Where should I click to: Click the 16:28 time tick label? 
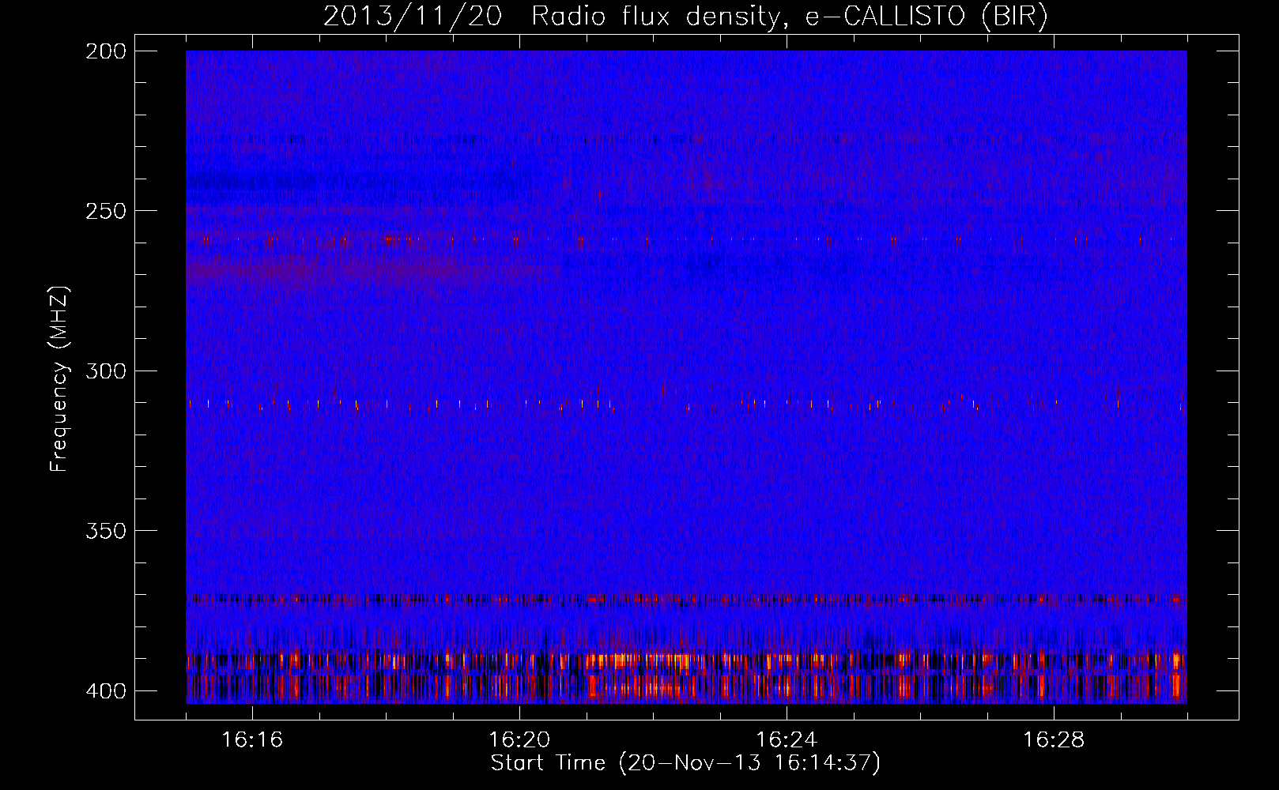point(1054,739)
